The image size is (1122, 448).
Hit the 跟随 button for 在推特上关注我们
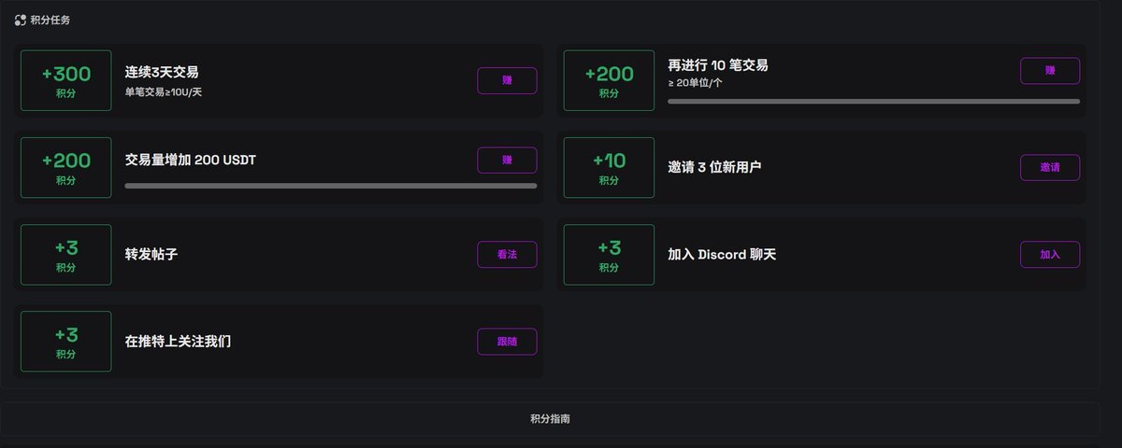pyautogui.click(x=507, y=342)
